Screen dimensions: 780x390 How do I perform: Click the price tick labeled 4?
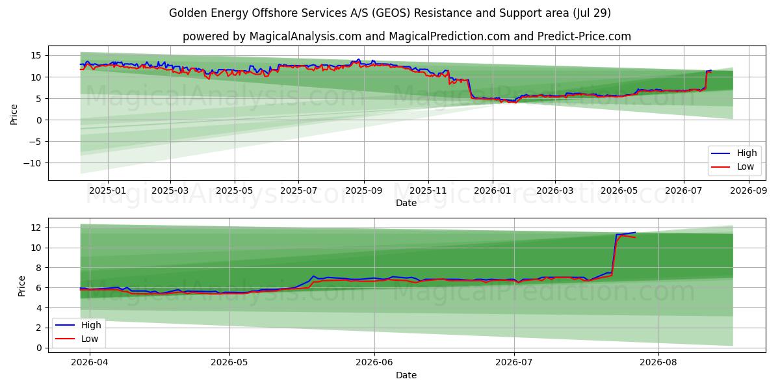40,308
